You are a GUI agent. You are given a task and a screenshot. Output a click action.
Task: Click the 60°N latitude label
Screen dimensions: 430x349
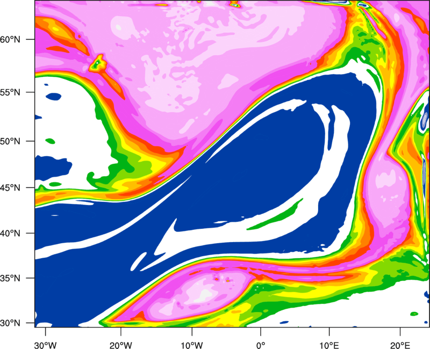tap(10, 39)
